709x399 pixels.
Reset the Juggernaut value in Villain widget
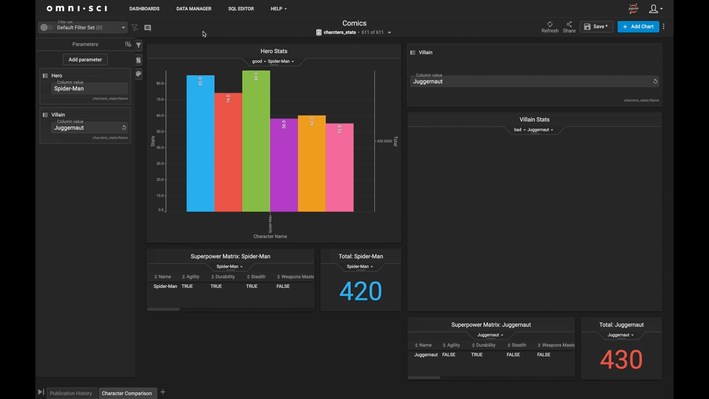coord(655,81)
